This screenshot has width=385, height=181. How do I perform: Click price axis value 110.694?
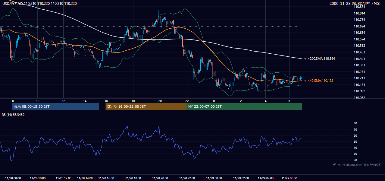(x=359, y=26)
